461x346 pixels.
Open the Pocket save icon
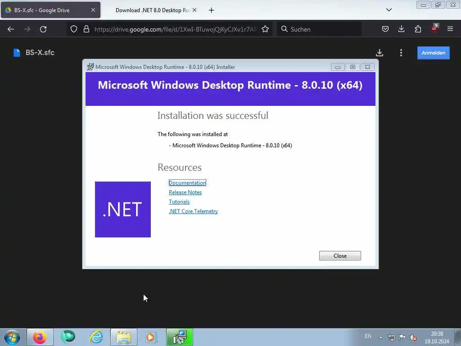(385, 29)
